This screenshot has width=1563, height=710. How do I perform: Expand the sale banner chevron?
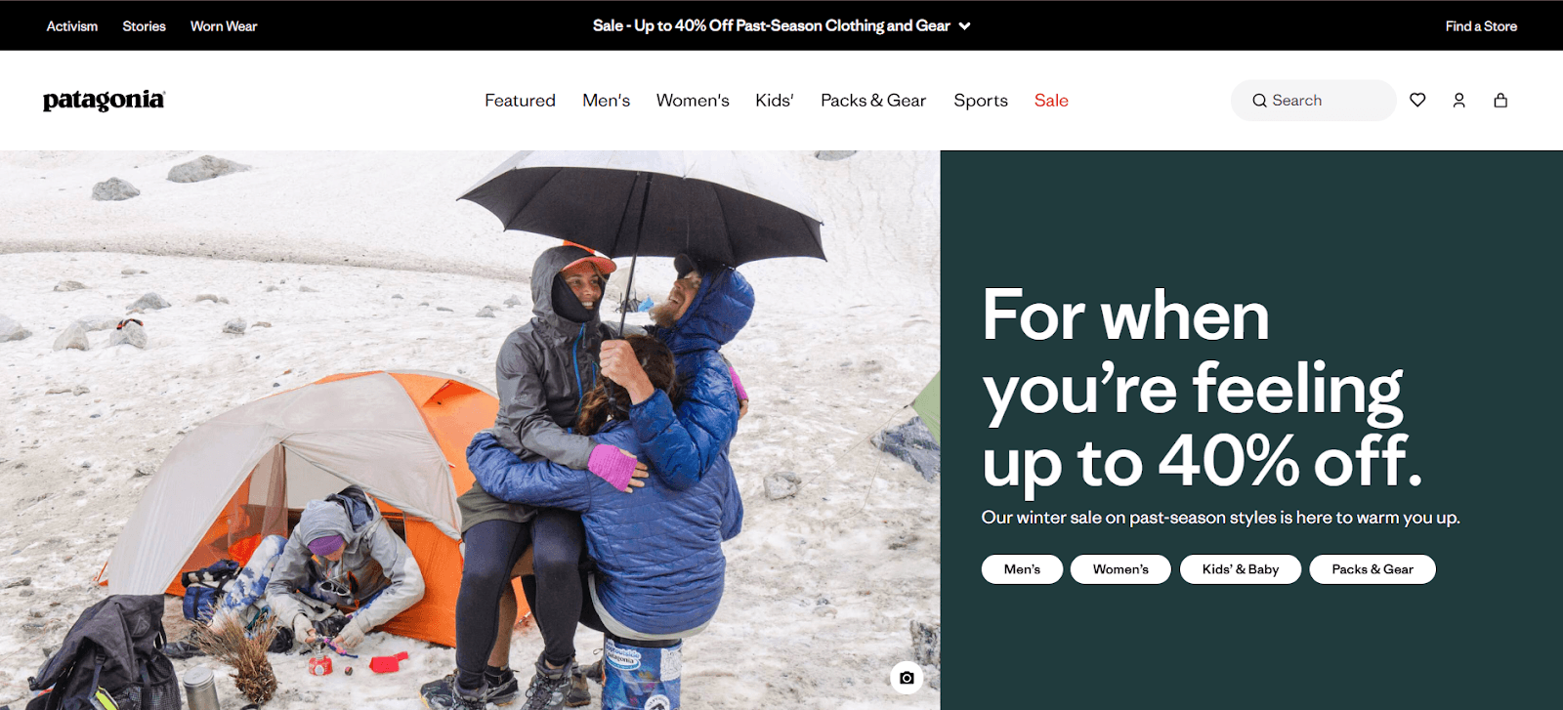[964, 26]
